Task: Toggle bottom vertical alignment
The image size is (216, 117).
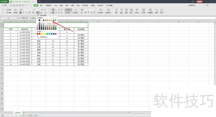Action: coord(56,10)
